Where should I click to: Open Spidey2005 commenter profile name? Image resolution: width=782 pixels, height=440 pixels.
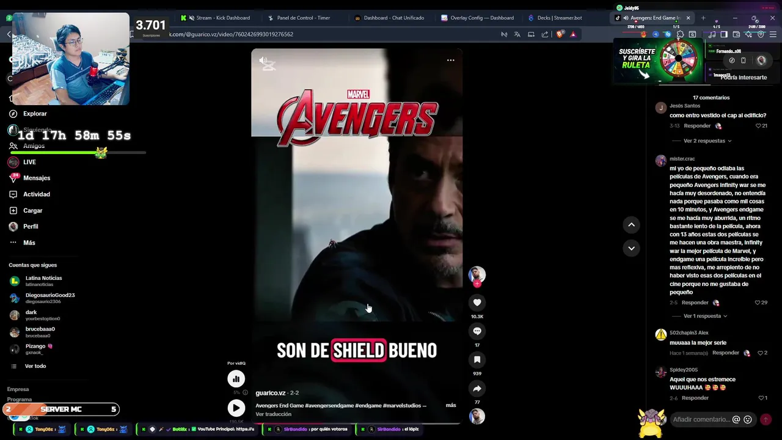click(683, 370)
